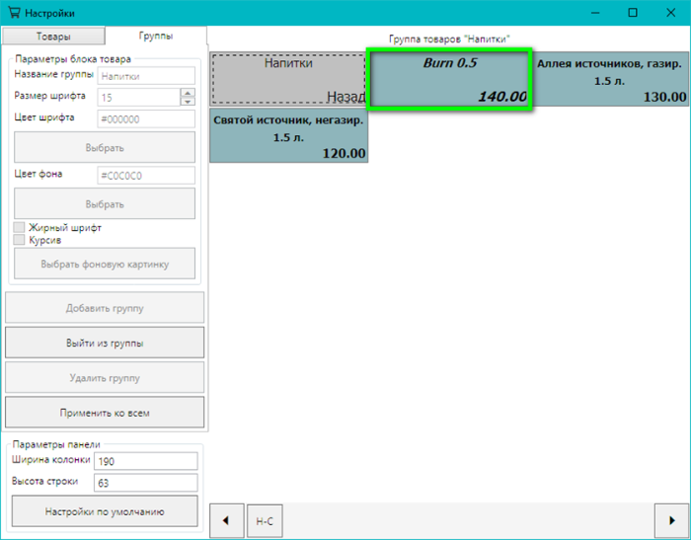The width and height of the screenshot is (691, 540).
Task: Toggle the Курсив checkbox
Action: pyautogui.click(x=19, y=241)
